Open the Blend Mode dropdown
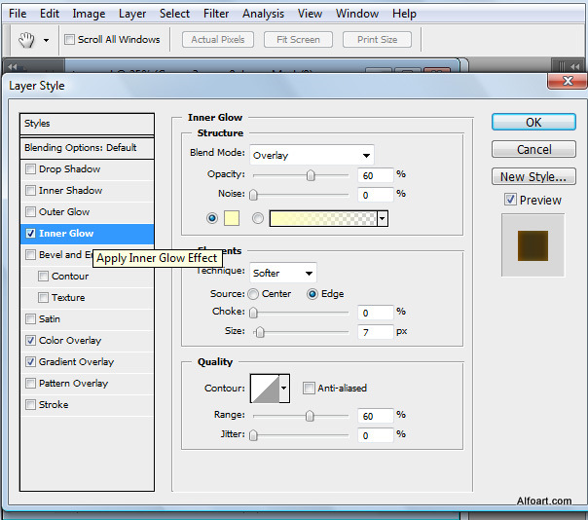This screenshot has width=588, height=520. (x=312, y=155)
